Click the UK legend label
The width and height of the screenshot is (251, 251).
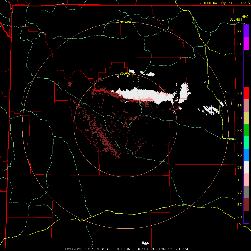[x=239, y=44]
